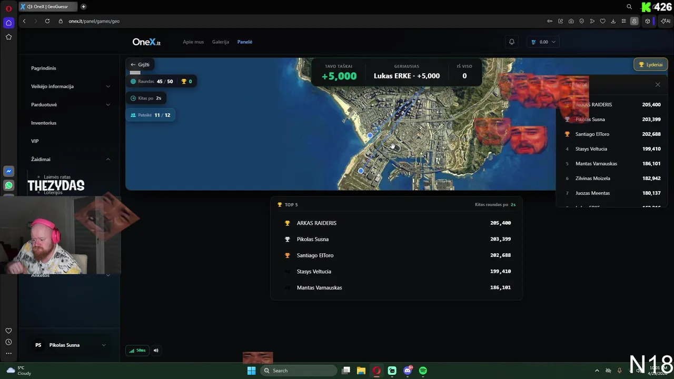This screenshot has height=379, width=674.
Task: Open the notifications bell
Action: click(511, 42)
